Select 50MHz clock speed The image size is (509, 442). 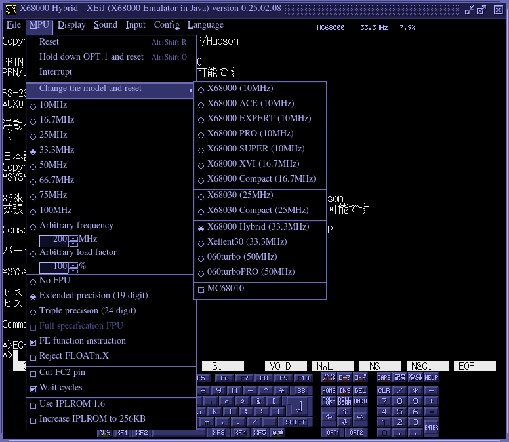[x=111, y=165]
